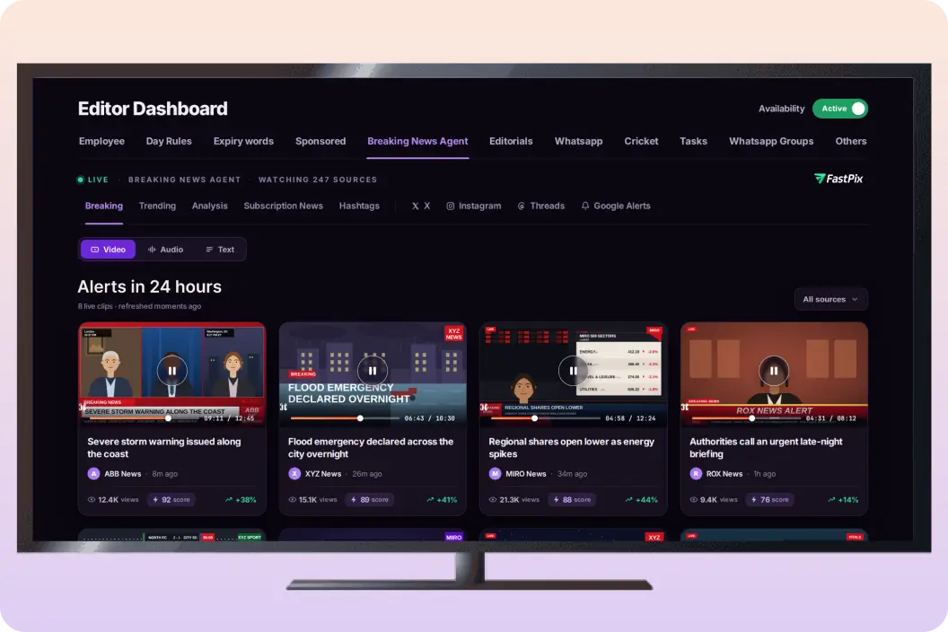Viewport: 948px width, 632px height.
Task: Open the Editorials tab
Action: [511, 141]
